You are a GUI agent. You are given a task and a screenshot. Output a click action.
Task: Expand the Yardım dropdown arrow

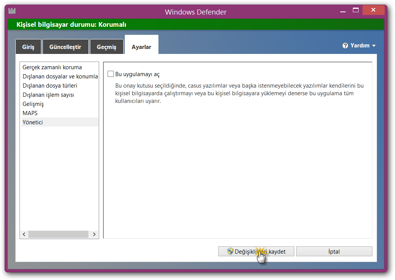pyautogui.click(x=374, y=46)
